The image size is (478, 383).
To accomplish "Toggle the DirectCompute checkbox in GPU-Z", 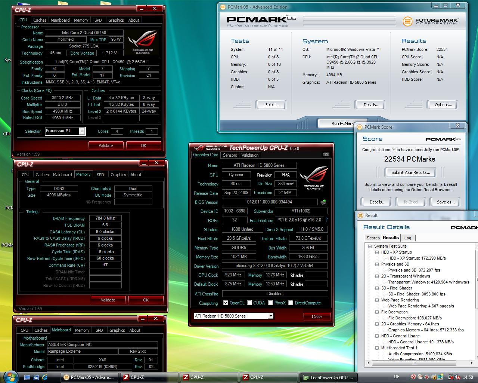I will [291, 303].
